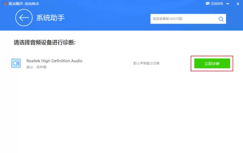The width and height of the screenshot is (243, 153).
Task: Click the 默认声音输出设备 label
Action: tap(147, 63)
